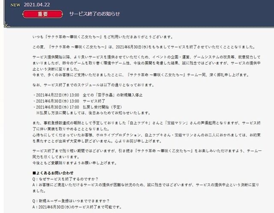This screenshot has height=213, width=274.
Task: Click the NEW label in header
Action: [x=15, y=5]
